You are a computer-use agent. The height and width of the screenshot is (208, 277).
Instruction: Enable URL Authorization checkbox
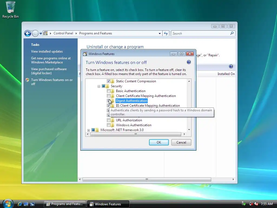point(108,120)
